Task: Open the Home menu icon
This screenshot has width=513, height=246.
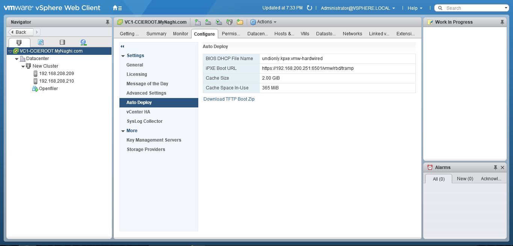Action: pyautogui.click(x=117, y=8)
